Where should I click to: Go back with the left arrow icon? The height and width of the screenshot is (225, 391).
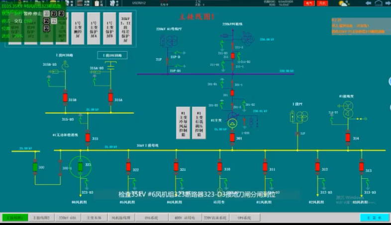(x=368, y=3)
